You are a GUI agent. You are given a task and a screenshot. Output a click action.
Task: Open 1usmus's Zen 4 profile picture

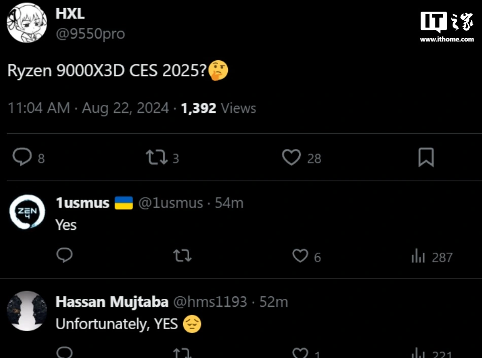click(26, 209)
